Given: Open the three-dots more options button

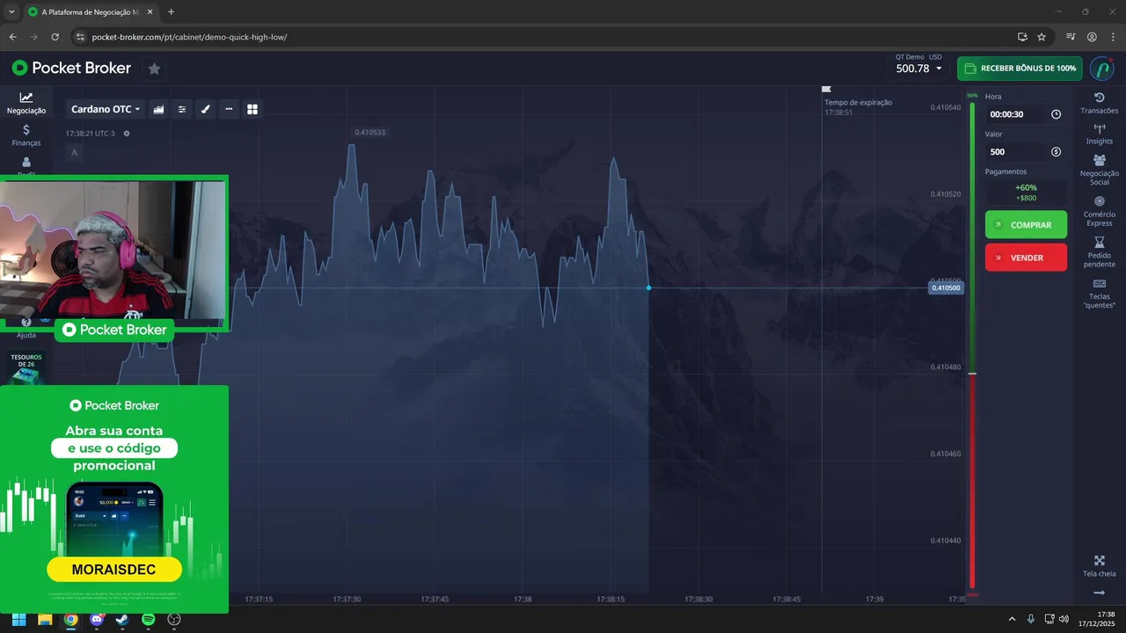Looking at the screenshot, I should point(229,109).
